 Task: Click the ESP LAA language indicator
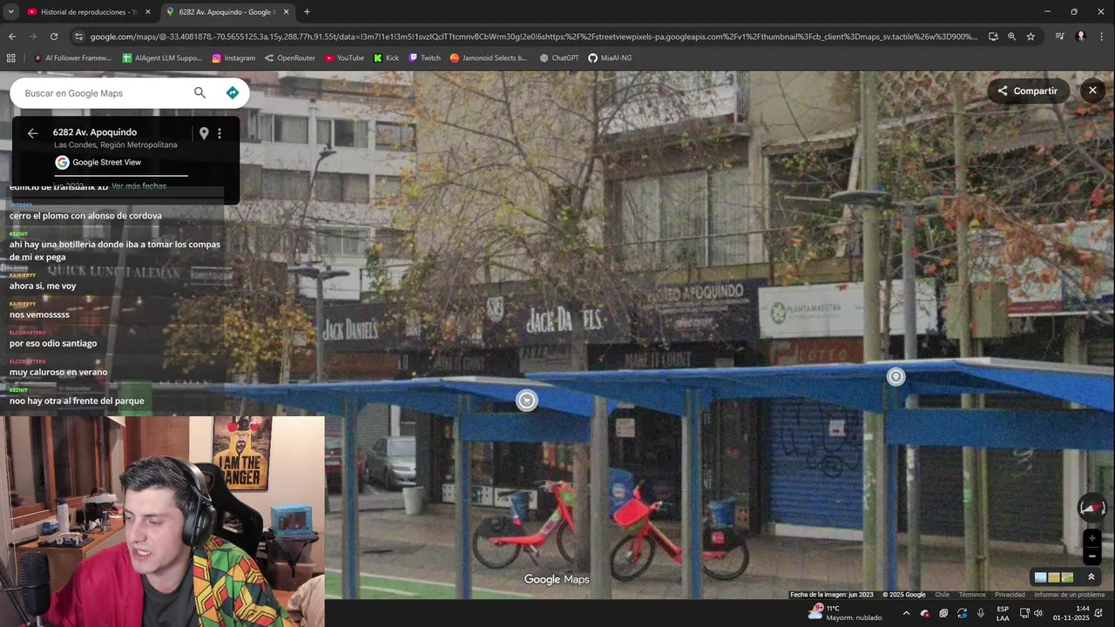(x=1003, y=613)
